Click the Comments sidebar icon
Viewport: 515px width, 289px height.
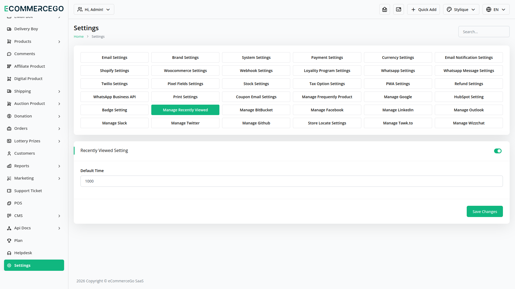[9, 54]
